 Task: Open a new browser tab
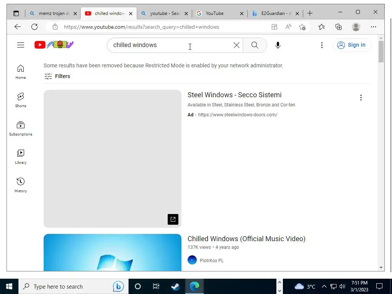310,13
